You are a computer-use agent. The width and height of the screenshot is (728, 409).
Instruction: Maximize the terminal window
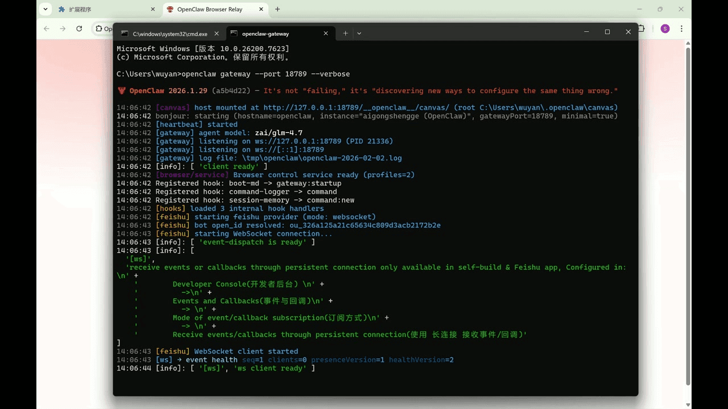[607, 32]
